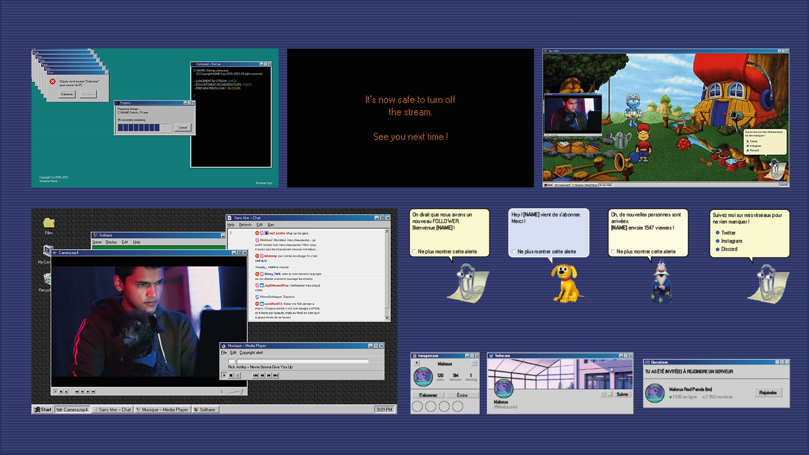The image size is (809, 455).
Task: Open Refresh menu in Chat window
Action: coord(245,224)
